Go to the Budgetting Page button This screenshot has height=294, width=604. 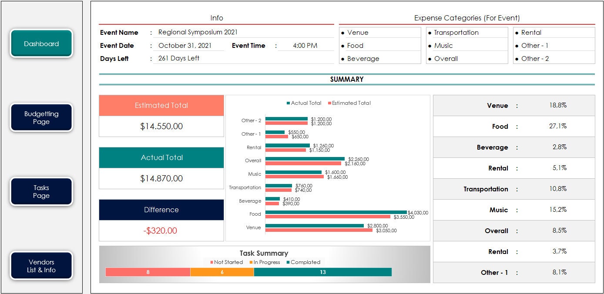(41, 117)
